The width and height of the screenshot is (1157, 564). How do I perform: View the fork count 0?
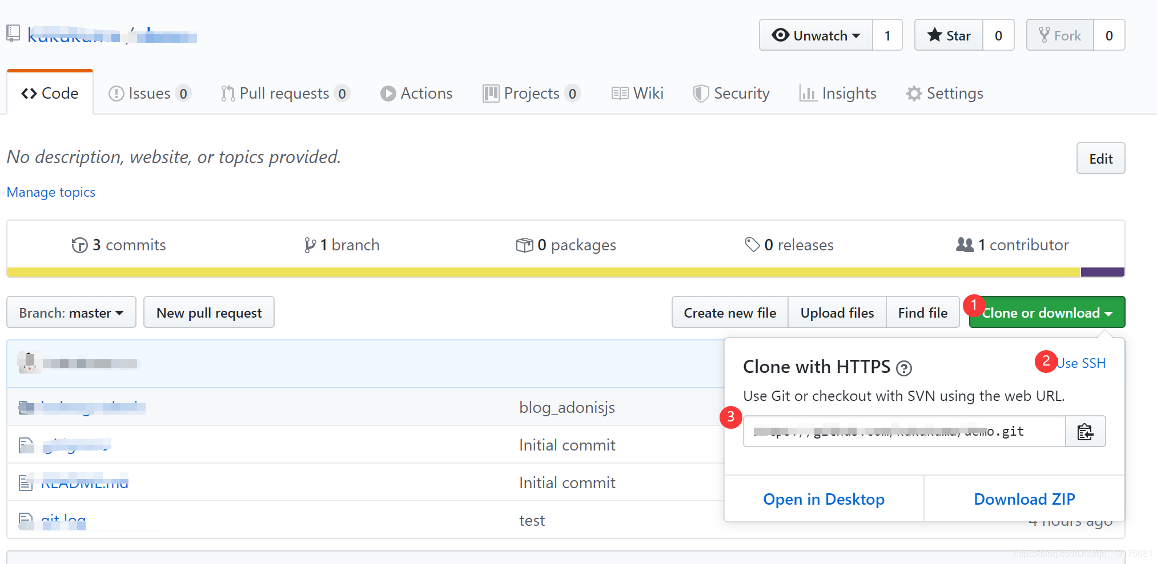tap(1109, 35)
